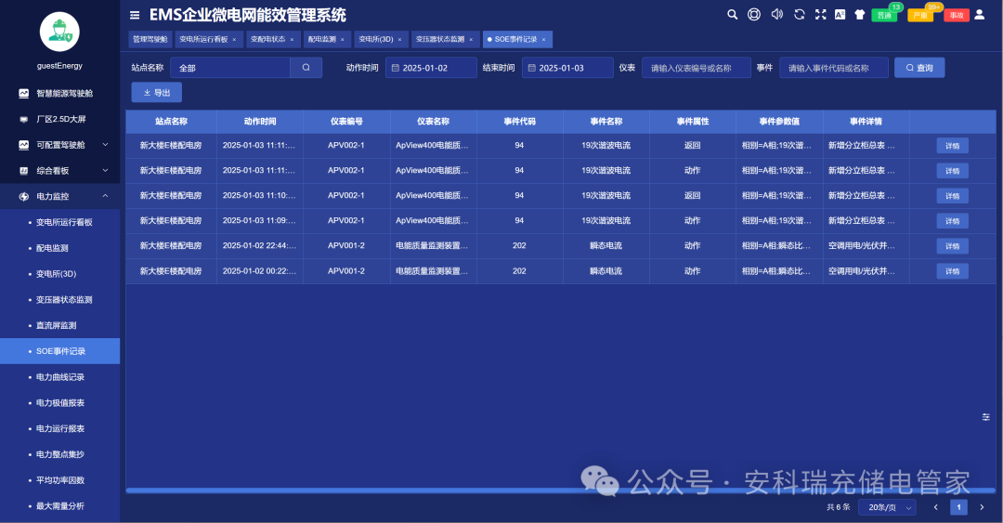Open the search magnifier in header
The width and height of the screenshot is (1003, 523).
tap(733, 14)
